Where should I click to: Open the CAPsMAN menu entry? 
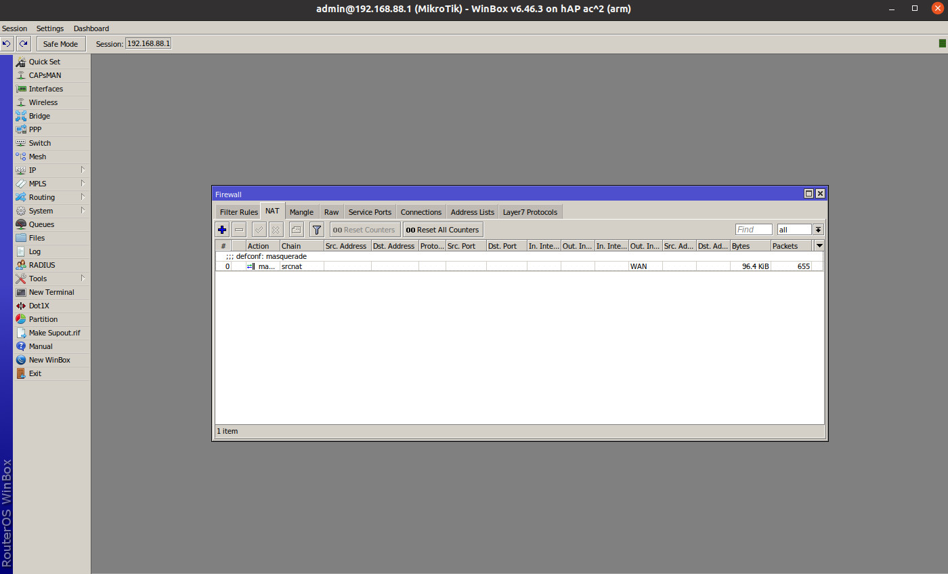pyautogui.click(x=51, y=75)
